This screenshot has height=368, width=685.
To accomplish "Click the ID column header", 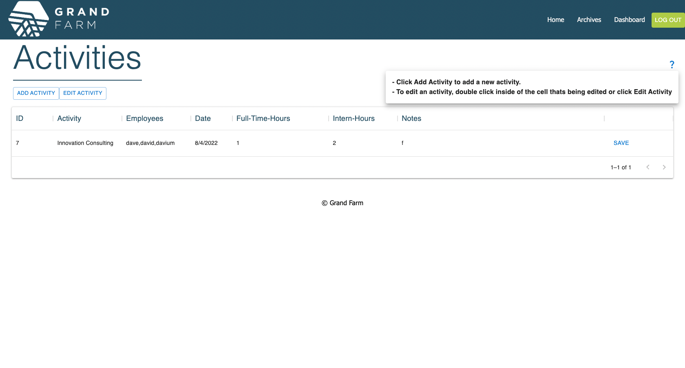I will (20, 118).
